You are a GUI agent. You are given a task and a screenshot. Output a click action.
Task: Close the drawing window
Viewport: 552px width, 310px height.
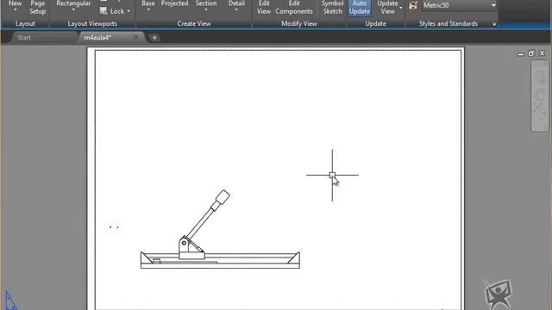[542, 53]
